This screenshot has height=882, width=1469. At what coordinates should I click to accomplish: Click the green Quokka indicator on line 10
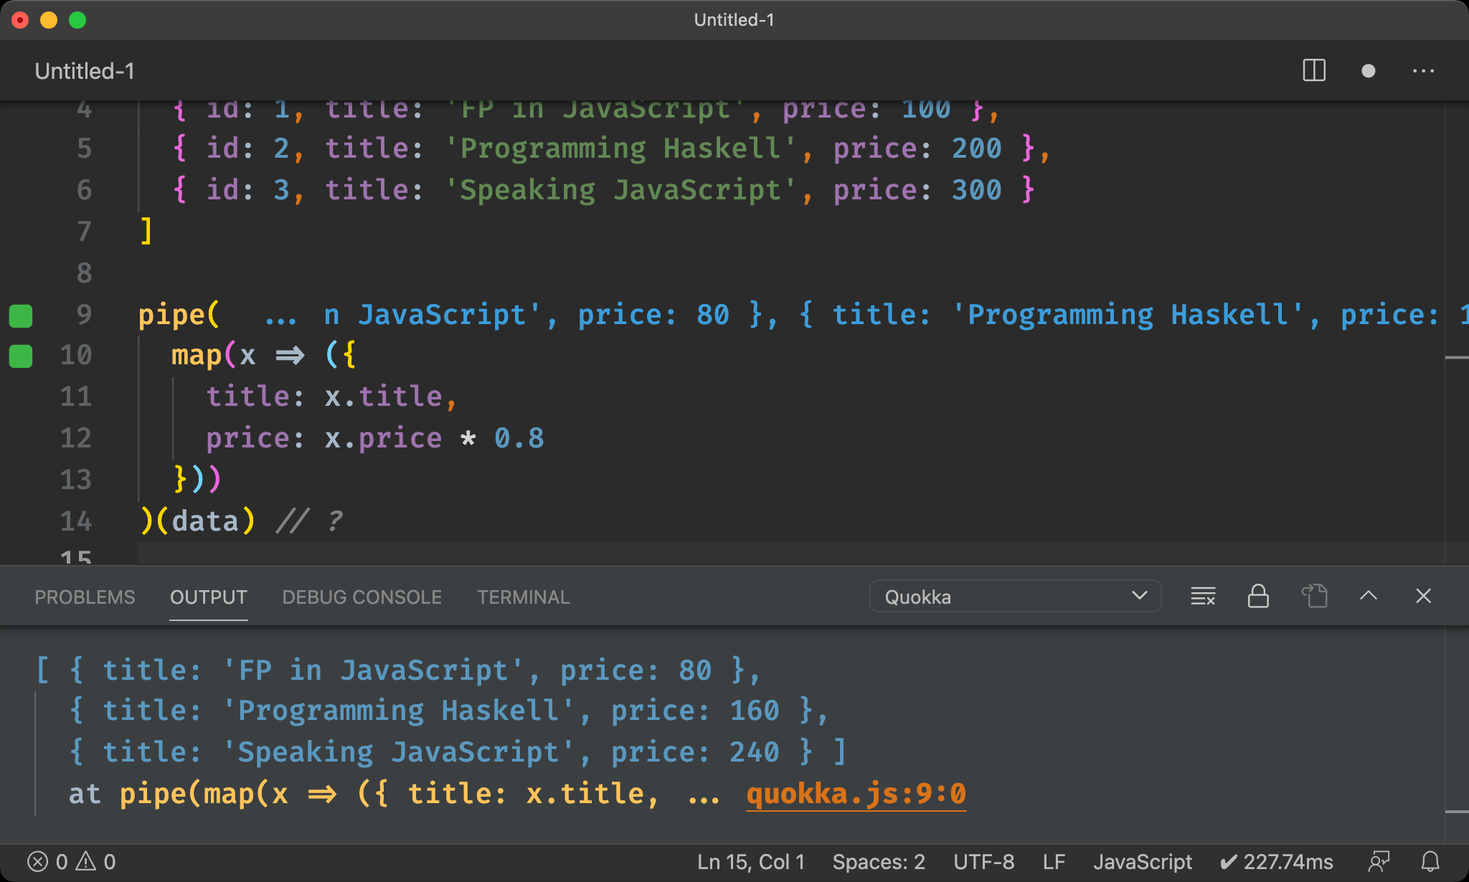(21, 356)
